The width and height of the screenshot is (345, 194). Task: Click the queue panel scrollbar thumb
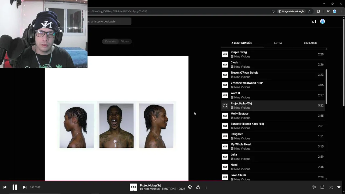click(x=326, y=87)
